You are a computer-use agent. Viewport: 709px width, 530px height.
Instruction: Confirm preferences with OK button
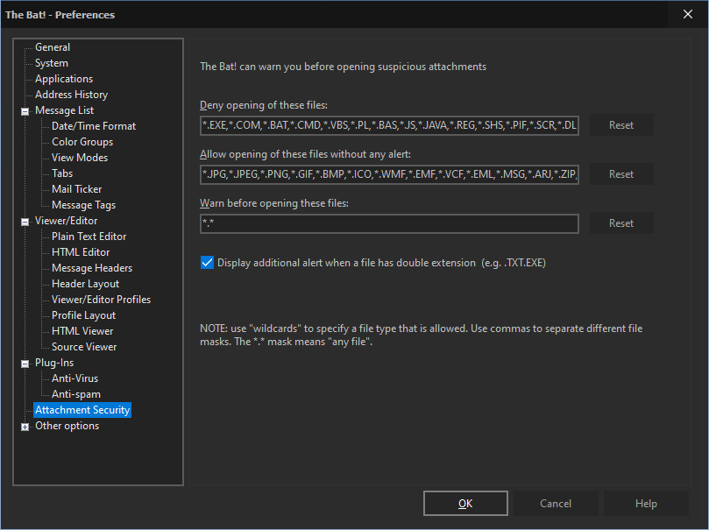pos(465,504)
